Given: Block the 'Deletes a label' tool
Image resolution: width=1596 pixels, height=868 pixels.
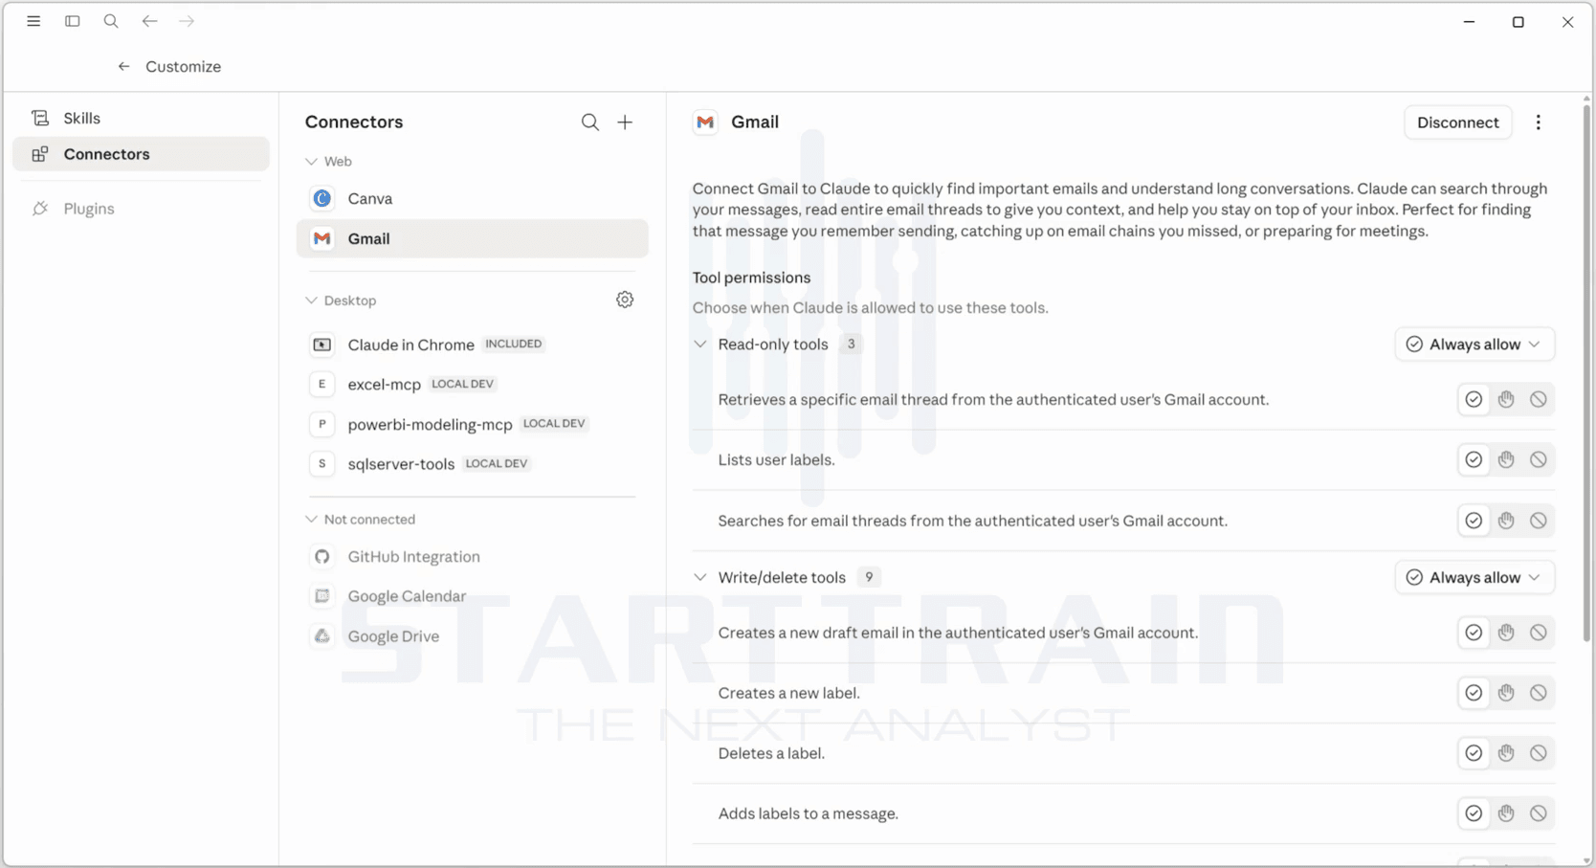Looking at the screenshot, I should (1539, 753).
